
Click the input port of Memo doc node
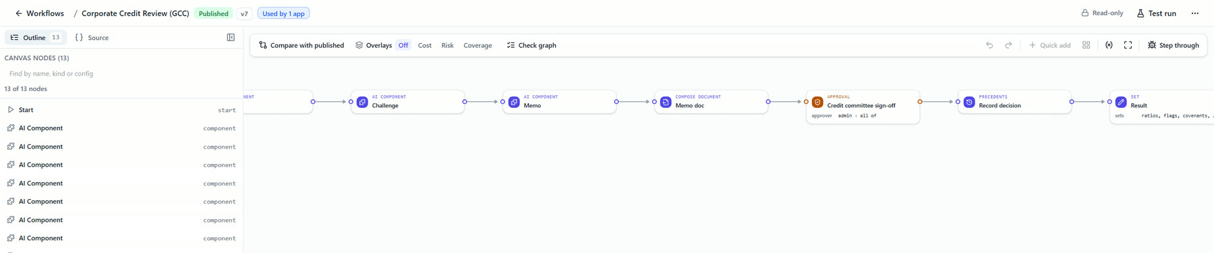[654, 102]
